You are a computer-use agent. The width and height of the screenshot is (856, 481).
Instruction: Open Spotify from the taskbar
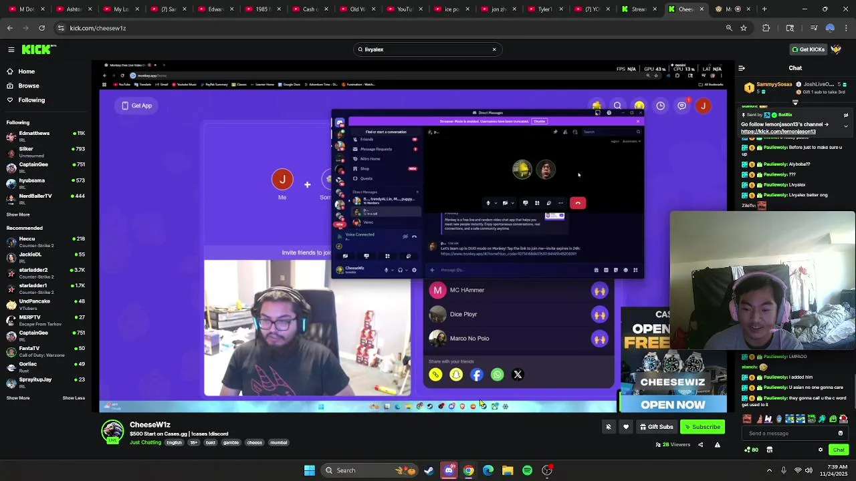pyautogui.click(x=528, y=470)
